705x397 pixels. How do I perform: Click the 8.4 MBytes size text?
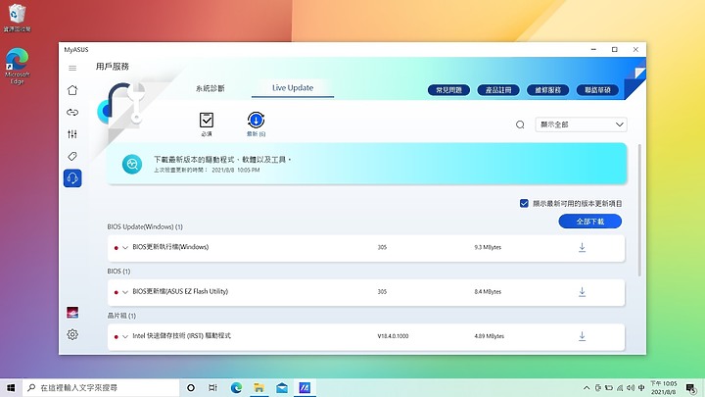coord(488,292)
